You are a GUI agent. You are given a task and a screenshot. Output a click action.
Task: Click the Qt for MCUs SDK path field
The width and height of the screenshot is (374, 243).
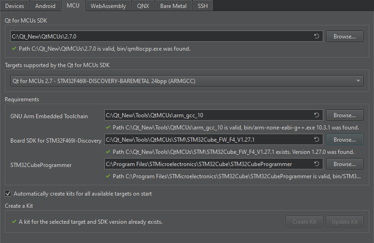160,36
